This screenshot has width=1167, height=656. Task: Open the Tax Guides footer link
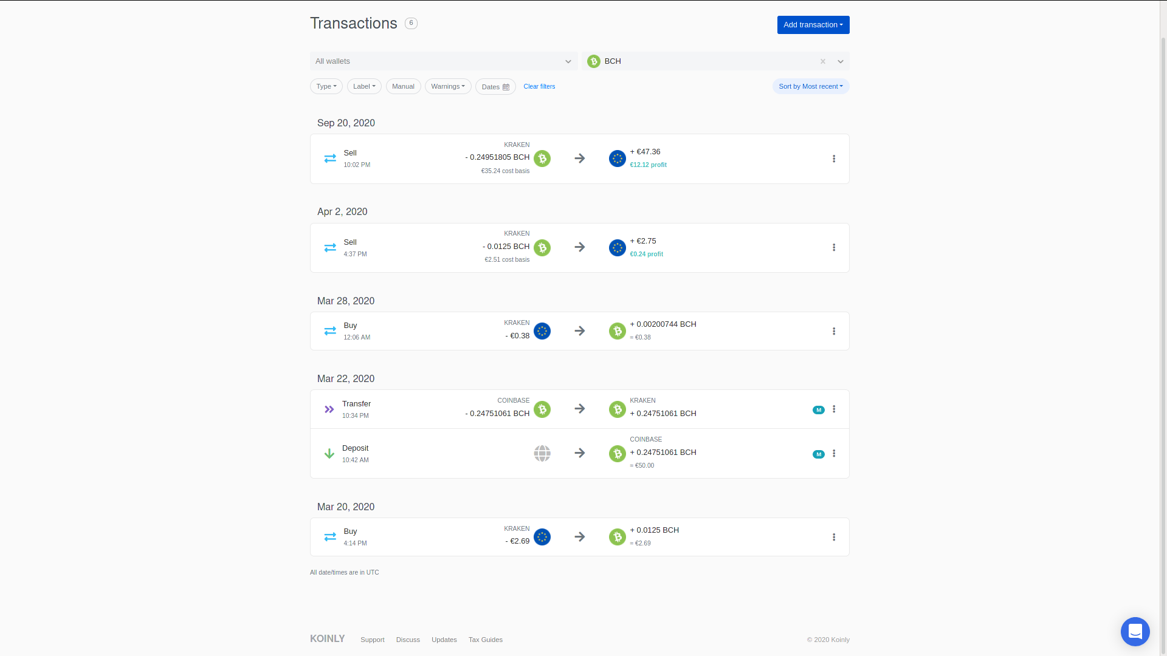tap(485, 640)
